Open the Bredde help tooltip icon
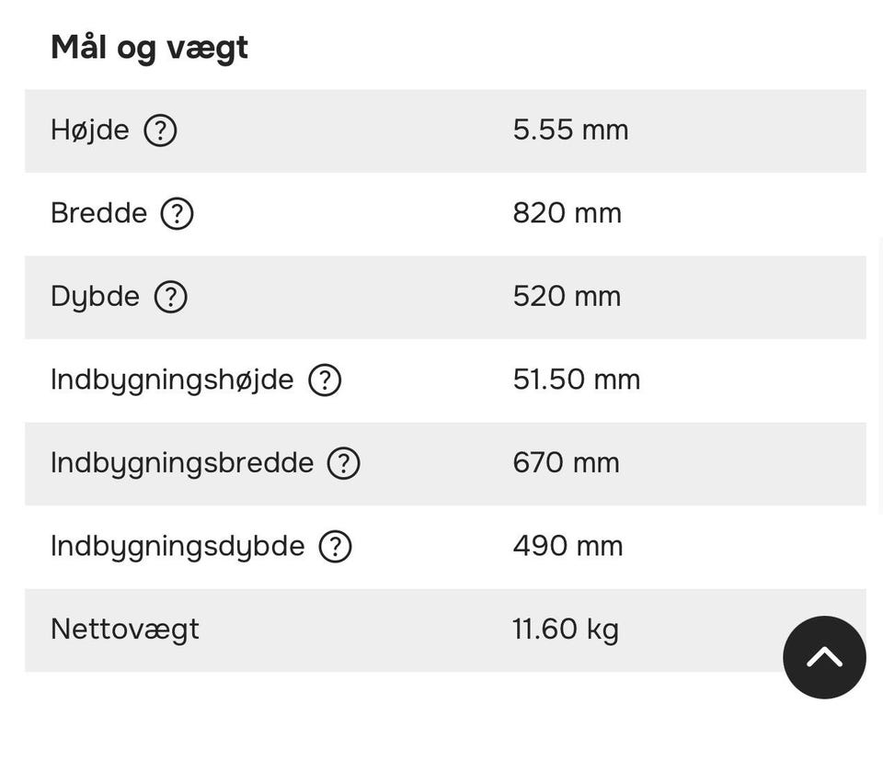 point(177,213)
